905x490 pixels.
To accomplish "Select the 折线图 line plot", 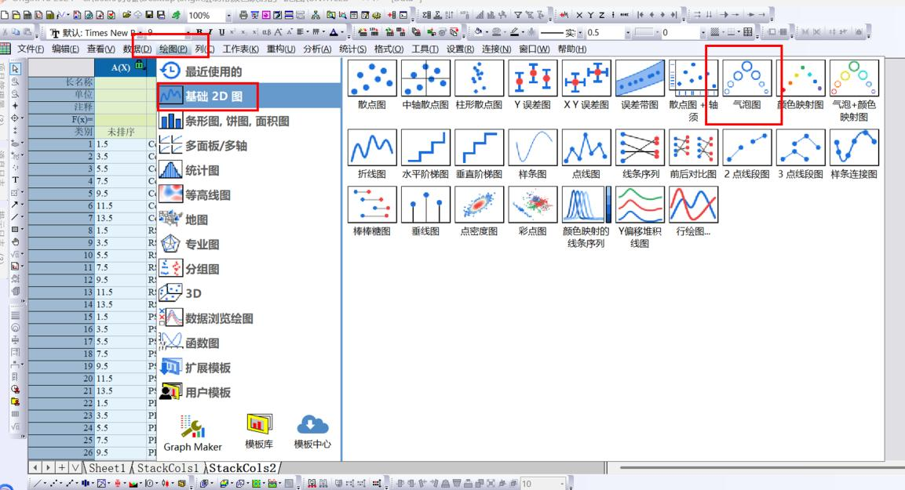I will point(372,147).
